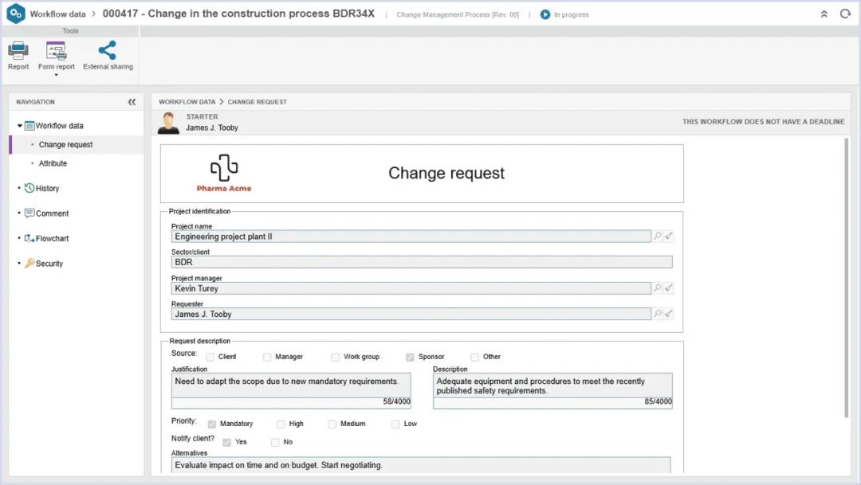The width and height of the screenshot is (861, 485).
Task: Select Change request in navigation
Action: (x=65, y=145)
